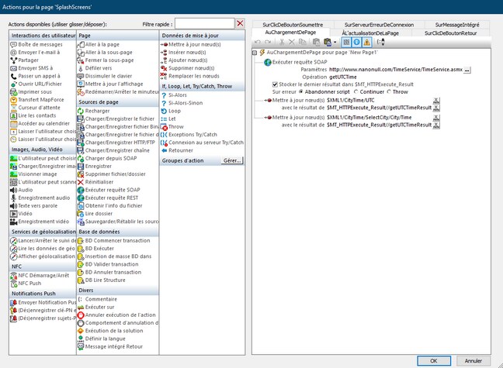
Task: Select the Throw error radio option
Action: (391, 91)
